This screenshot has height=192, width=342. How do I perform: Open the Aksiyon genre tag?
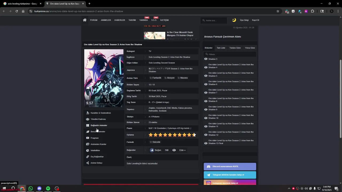pyautogui.click(x=169, y=78)
